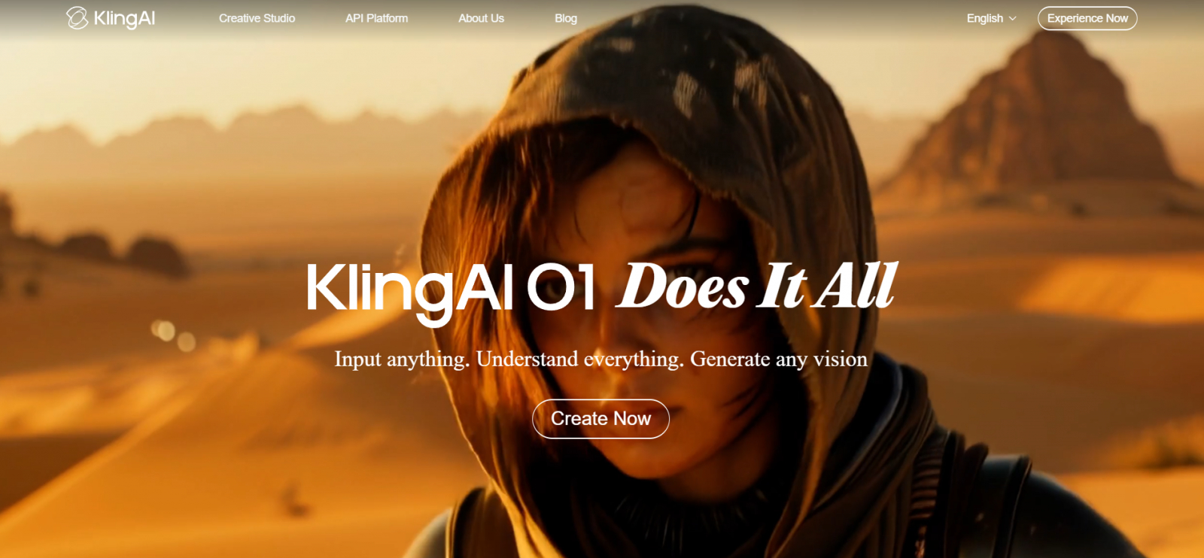Expand the chevron arrow beside English
This screenshot has width=1204, height=558.
pos(1012,18)
